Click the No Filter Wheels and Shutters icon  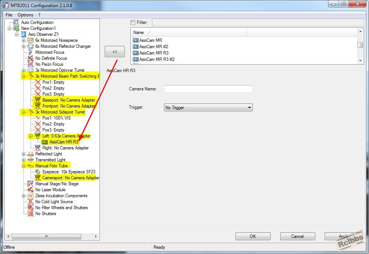[30, 208]
